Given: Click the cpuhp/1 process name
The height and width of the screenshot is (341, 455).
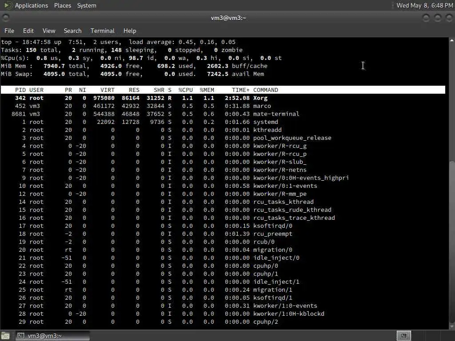Looking at the screenshot, I should tap(266, 274).
